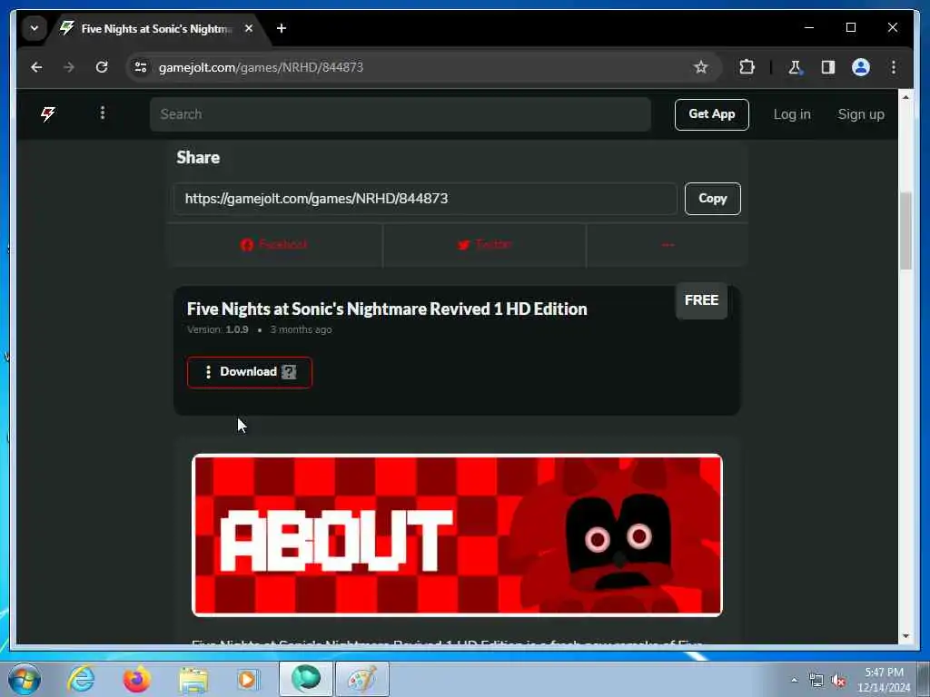Viewport: 930px width, 697px height.
Task: Click the address bar URL
Action: [x=261, y=67]
